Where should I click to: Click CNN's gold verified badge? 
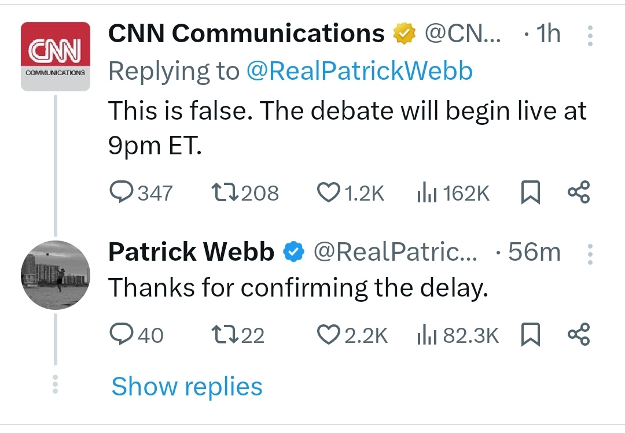pos(403,33)
